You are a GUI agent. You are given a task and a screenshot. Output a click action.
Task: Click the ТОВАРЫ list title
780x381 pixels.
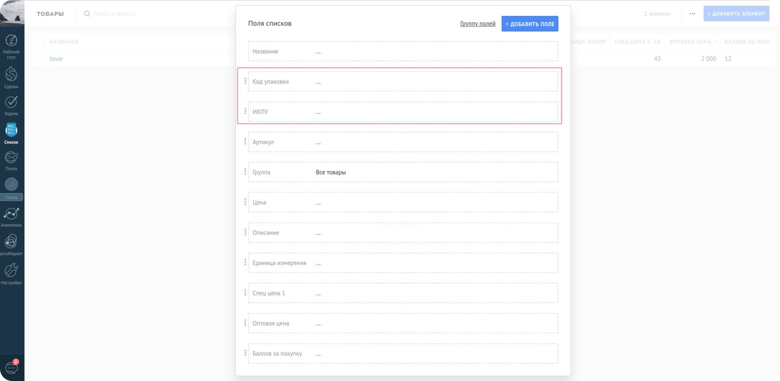click(50, 14)
